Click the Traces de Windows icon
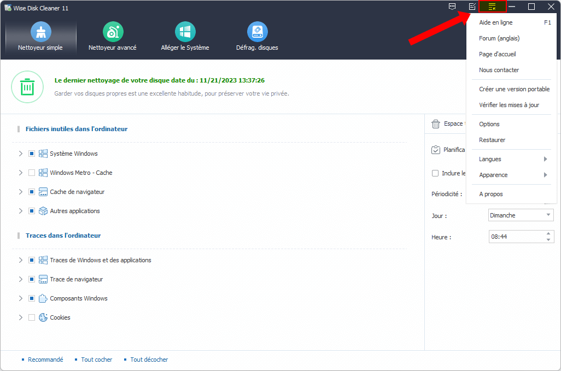The width and height of the screenshot is (561, 371). pyautogui.click(x=43, y=260)
